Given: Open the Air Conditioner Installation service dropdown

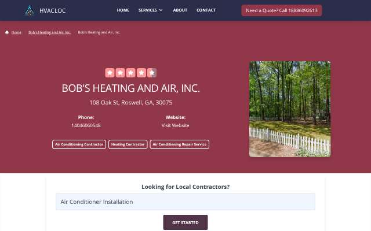Looking at the screenshot, I should (x=185, y=202).
